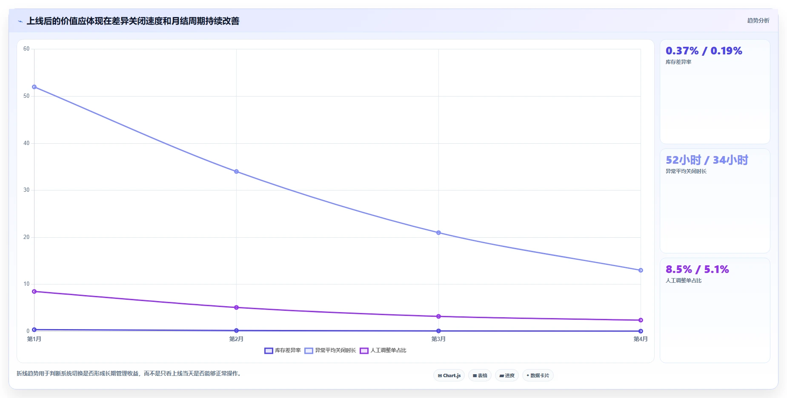This screenshot has height=398, width=787.
Task: Click the slide title 上线后的价值应体现在差异关闭速度
Action: [x=133, y=21]
